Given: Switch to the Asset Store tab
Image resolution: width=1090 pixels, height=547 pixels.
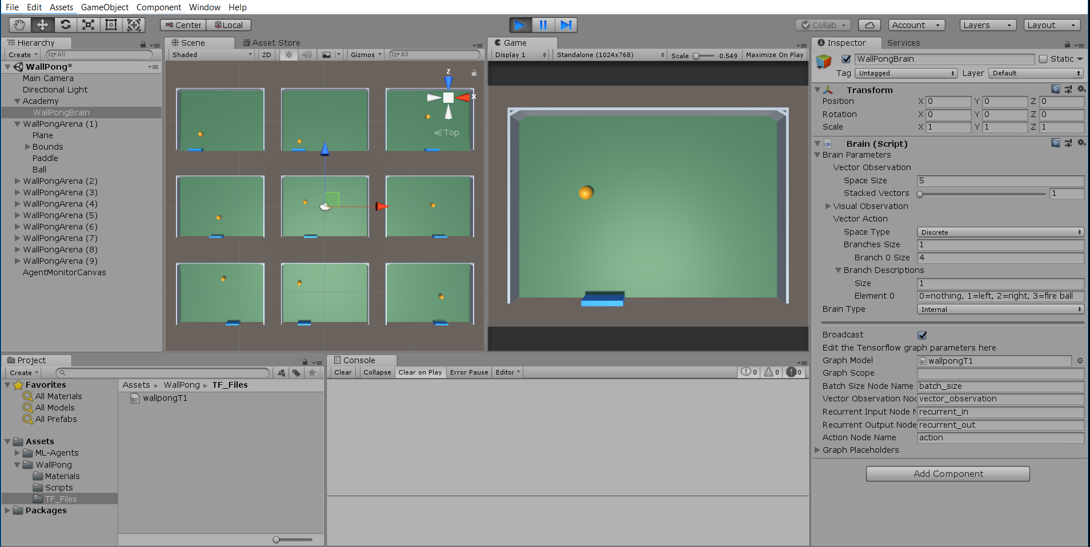Looking at the screenshot, I should coord(271,43).
